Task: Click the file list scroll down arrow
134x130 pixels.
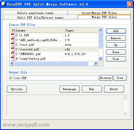Action: click(x=101, y=59)
